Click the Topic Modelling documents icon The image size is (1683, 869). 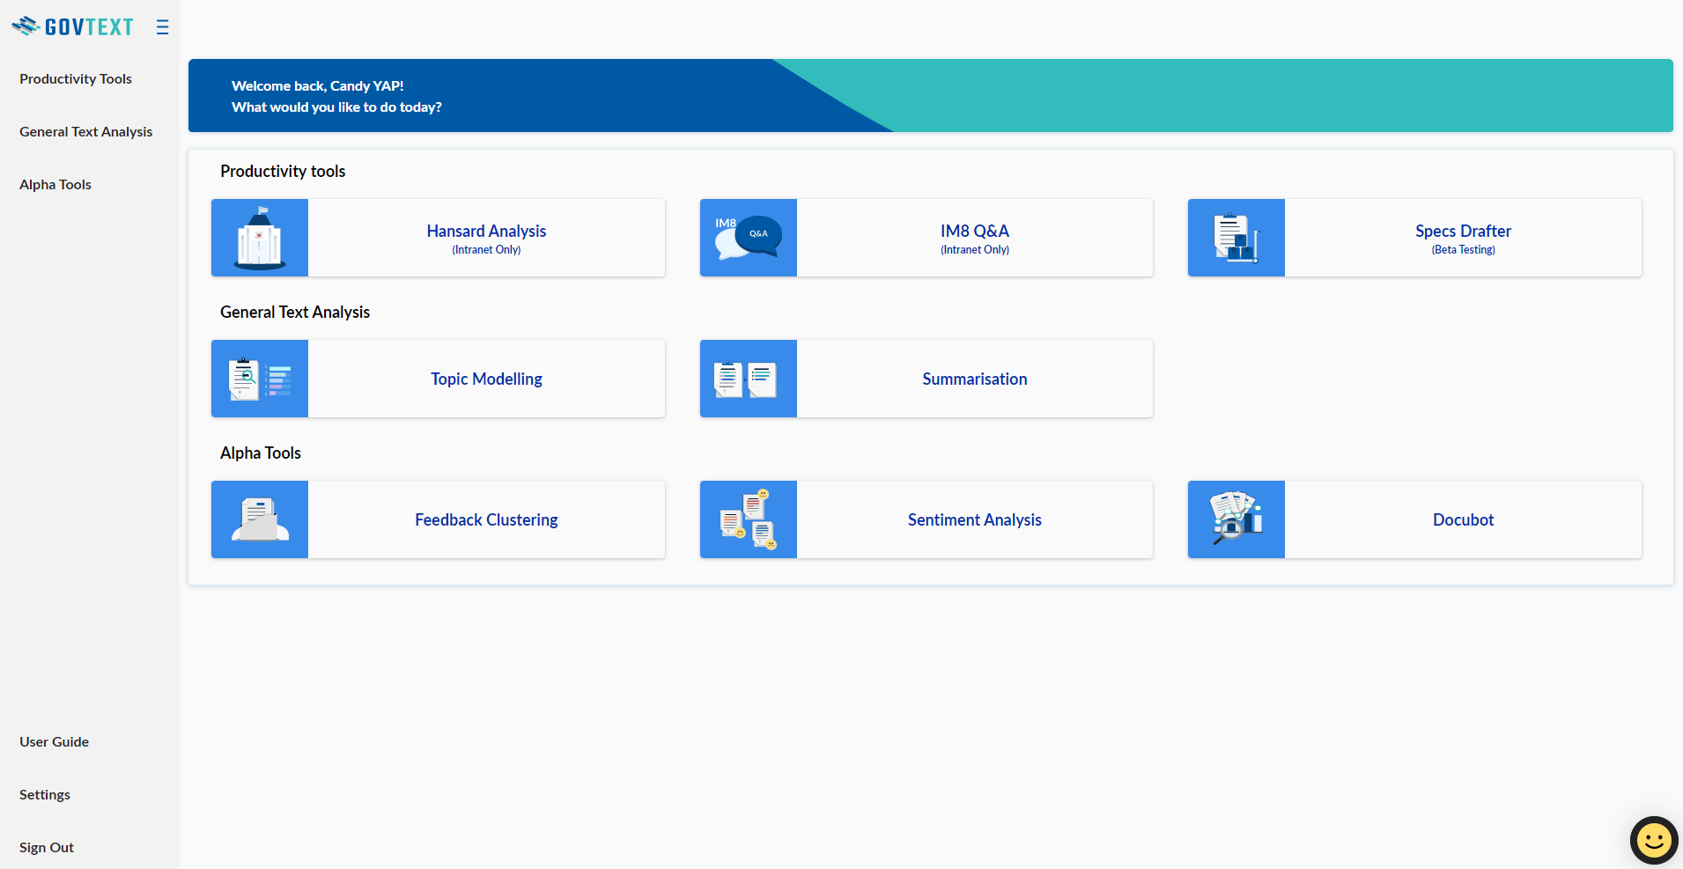coord(259,378)
